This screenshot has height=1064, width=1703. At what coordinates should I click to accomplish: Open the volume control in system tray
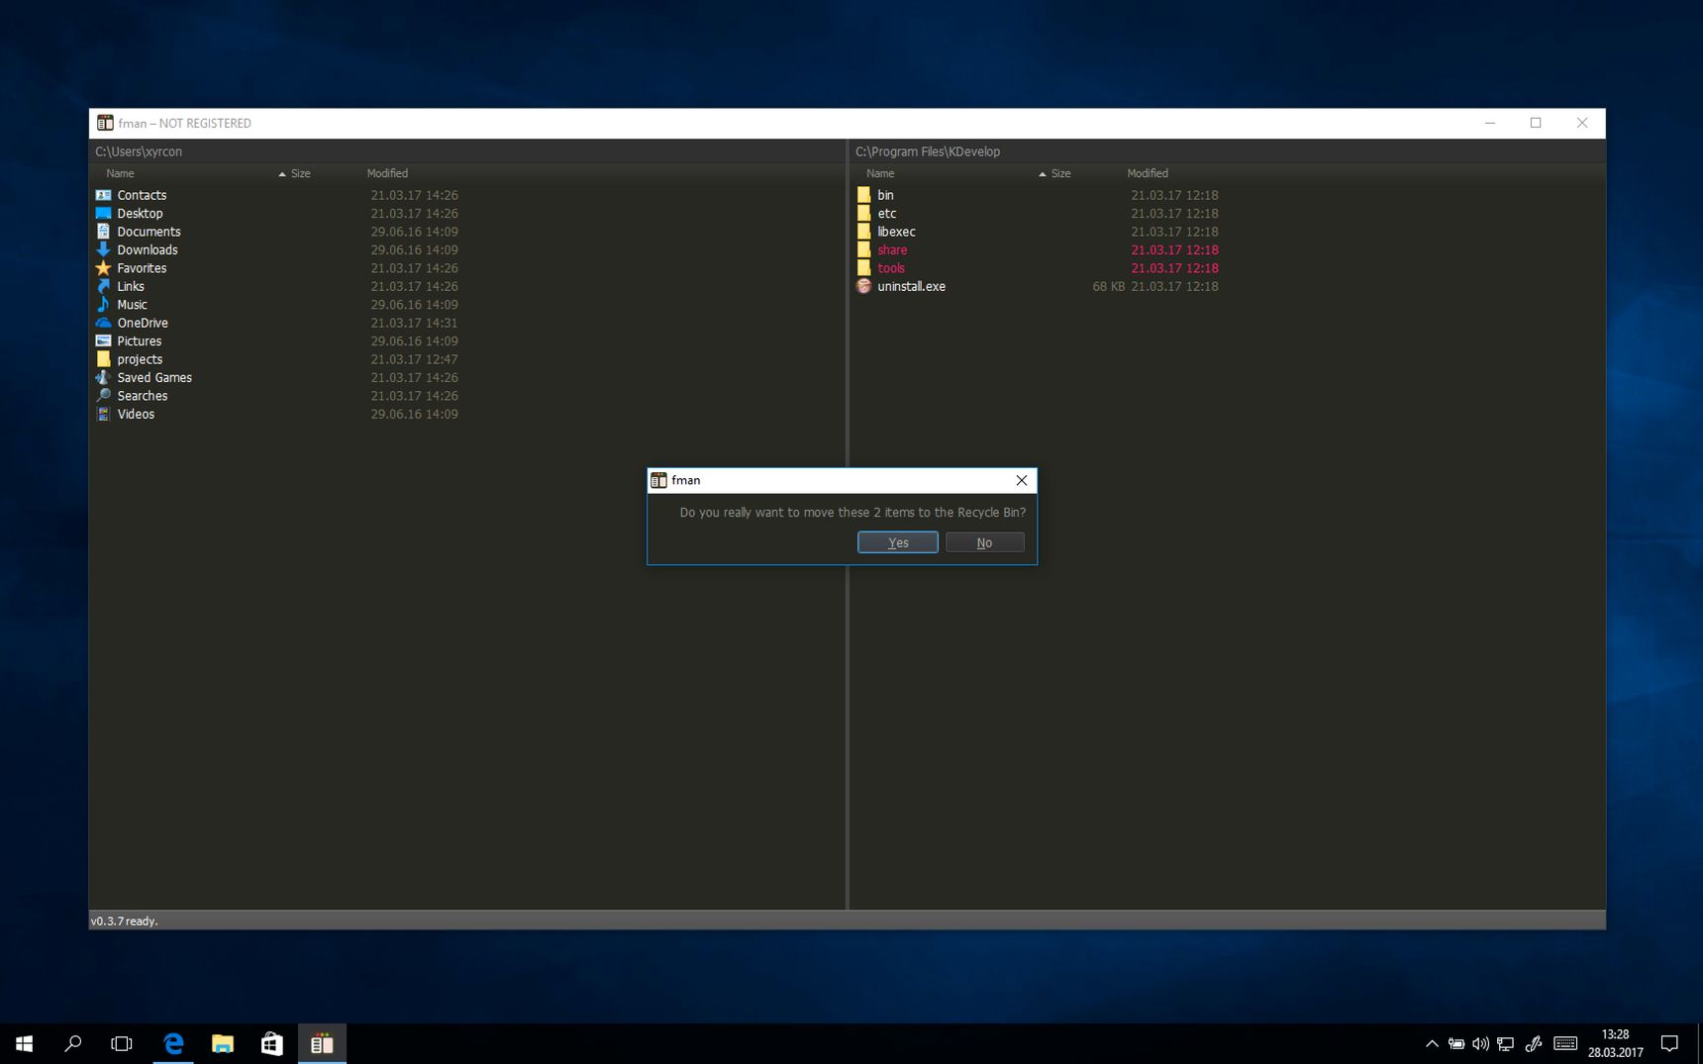point(1480,1043)
